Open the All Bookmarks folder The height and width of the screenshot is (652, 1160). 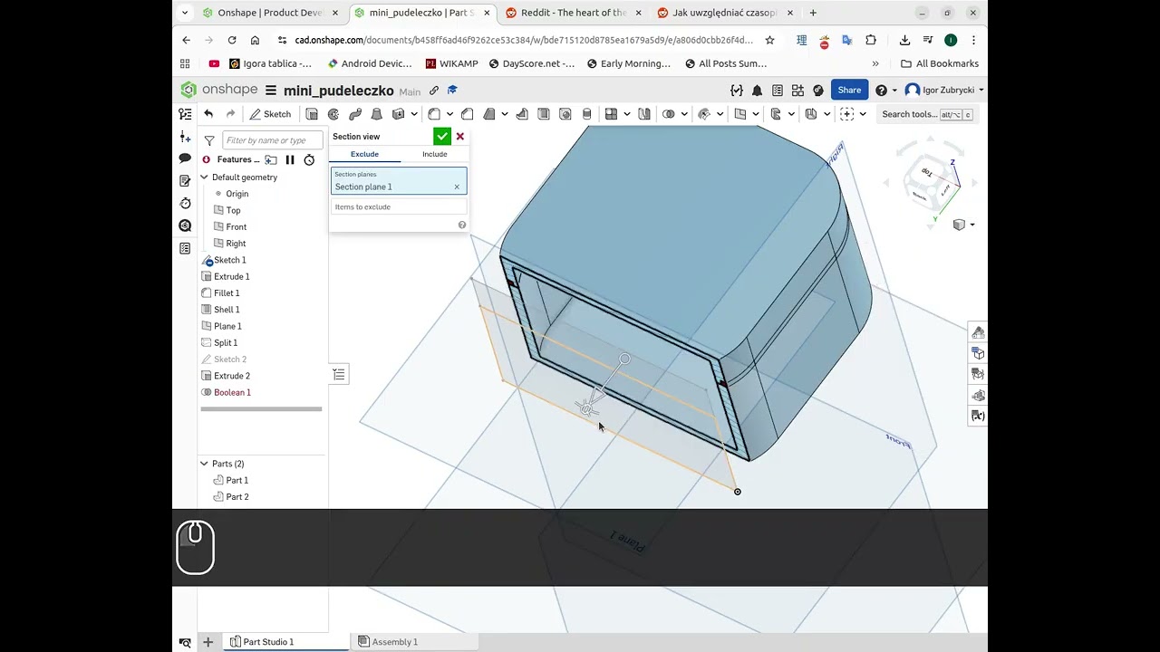pyautogui.click(x=940, y=63)
